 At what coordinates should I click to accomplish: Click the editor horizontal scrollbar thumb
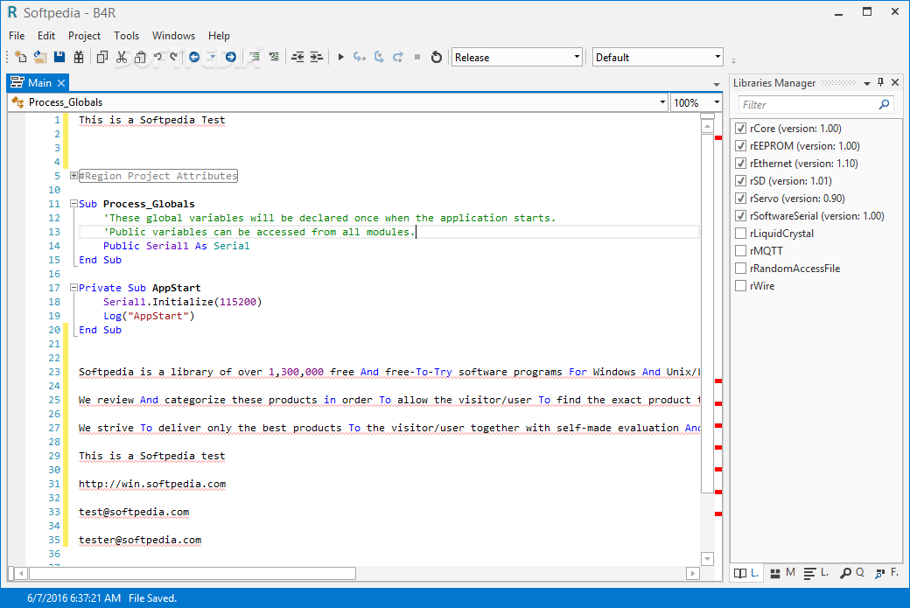click(x=192, y=573)
